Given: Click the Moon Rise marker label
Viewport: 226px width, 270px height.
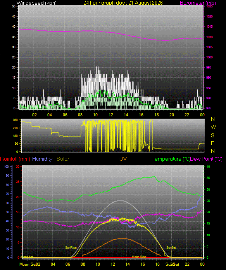Looking at the screenshot, I should tap(139, 257).
